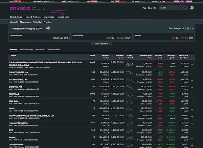The height and width of the screenshot is (148, 203).
Task: Open more options for BYD row
Action: tap(192, 131)
